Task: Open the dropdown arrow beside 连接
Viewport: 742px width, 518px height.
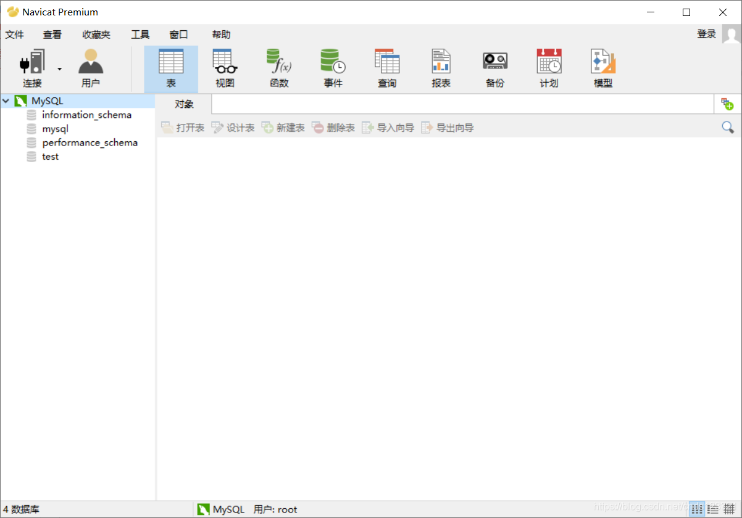Action: (x=60, y=69)
